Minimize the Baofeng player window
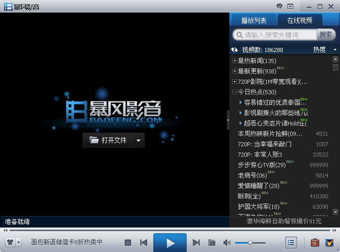This screenshot has height=252, width=340. pos(309,7)
